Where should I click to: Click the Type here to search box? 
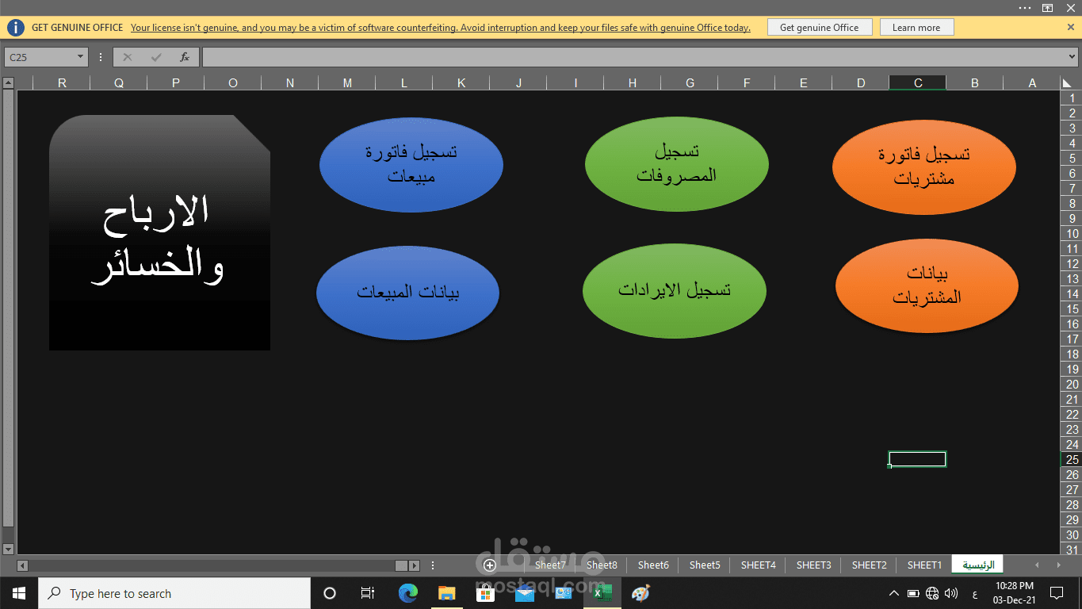[174, 593]
